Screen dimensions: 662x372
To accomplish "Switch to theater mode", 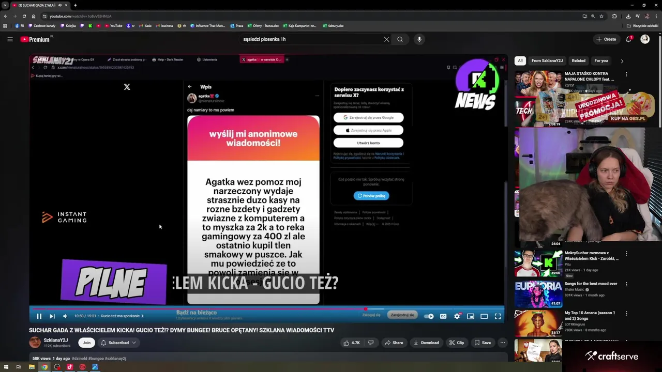I will pos(484,316).
